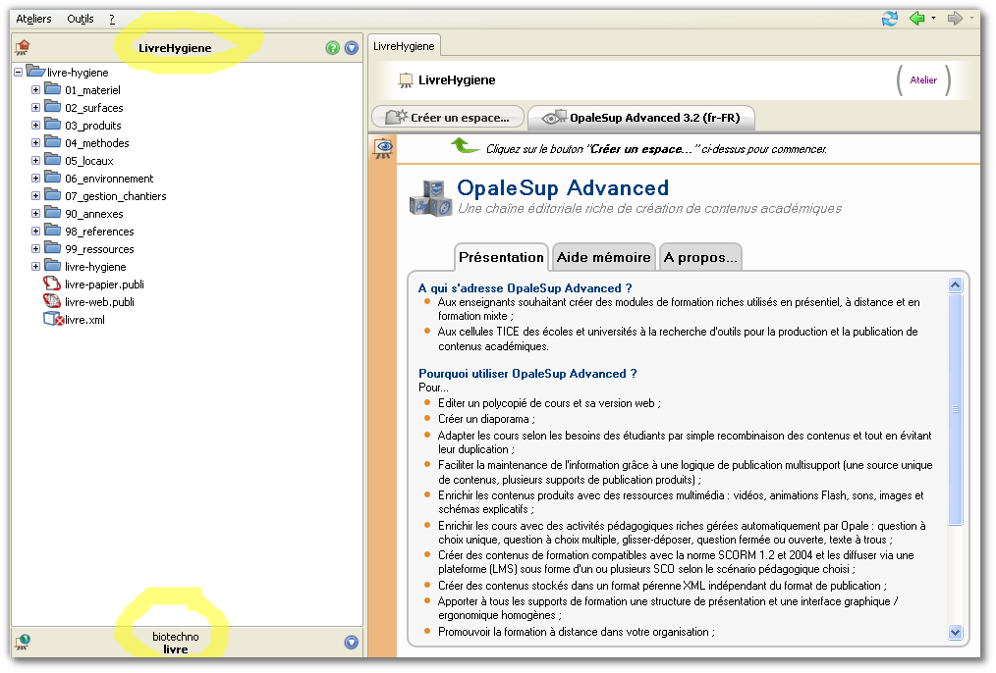
Task: Click the 'biotechno livre' status label
Action: 175,643
